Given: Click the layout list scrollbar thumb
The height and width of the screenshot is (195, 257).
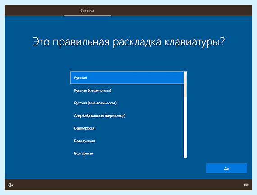Looking at the screenshot, I should (x=185, y=86).
